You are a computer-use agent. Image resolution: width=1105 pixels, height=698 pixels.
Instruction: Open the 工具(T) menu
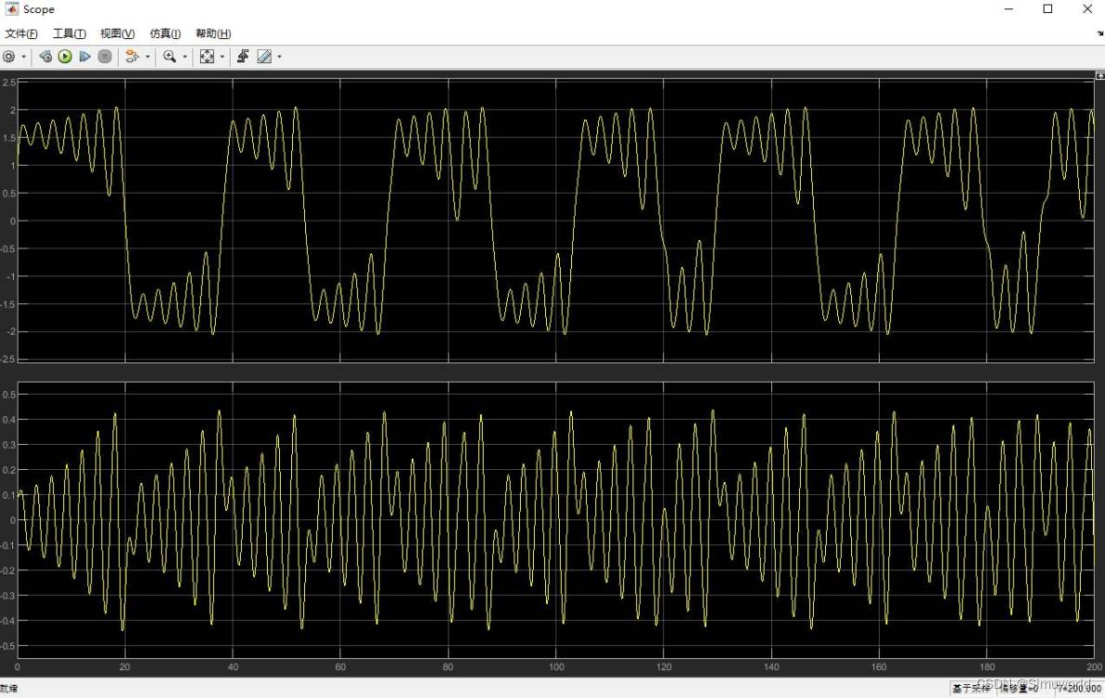tap(69, 34)
